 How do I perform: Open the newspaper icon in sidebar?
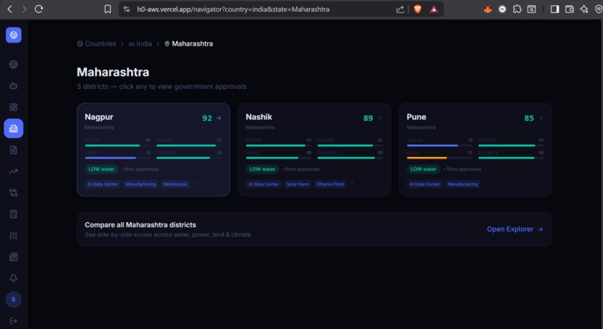coord(13,256)
